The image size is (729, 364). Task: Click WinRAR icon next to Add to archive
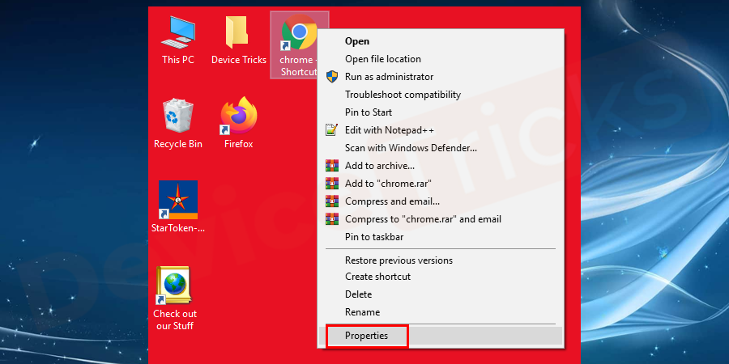(332, 165)
